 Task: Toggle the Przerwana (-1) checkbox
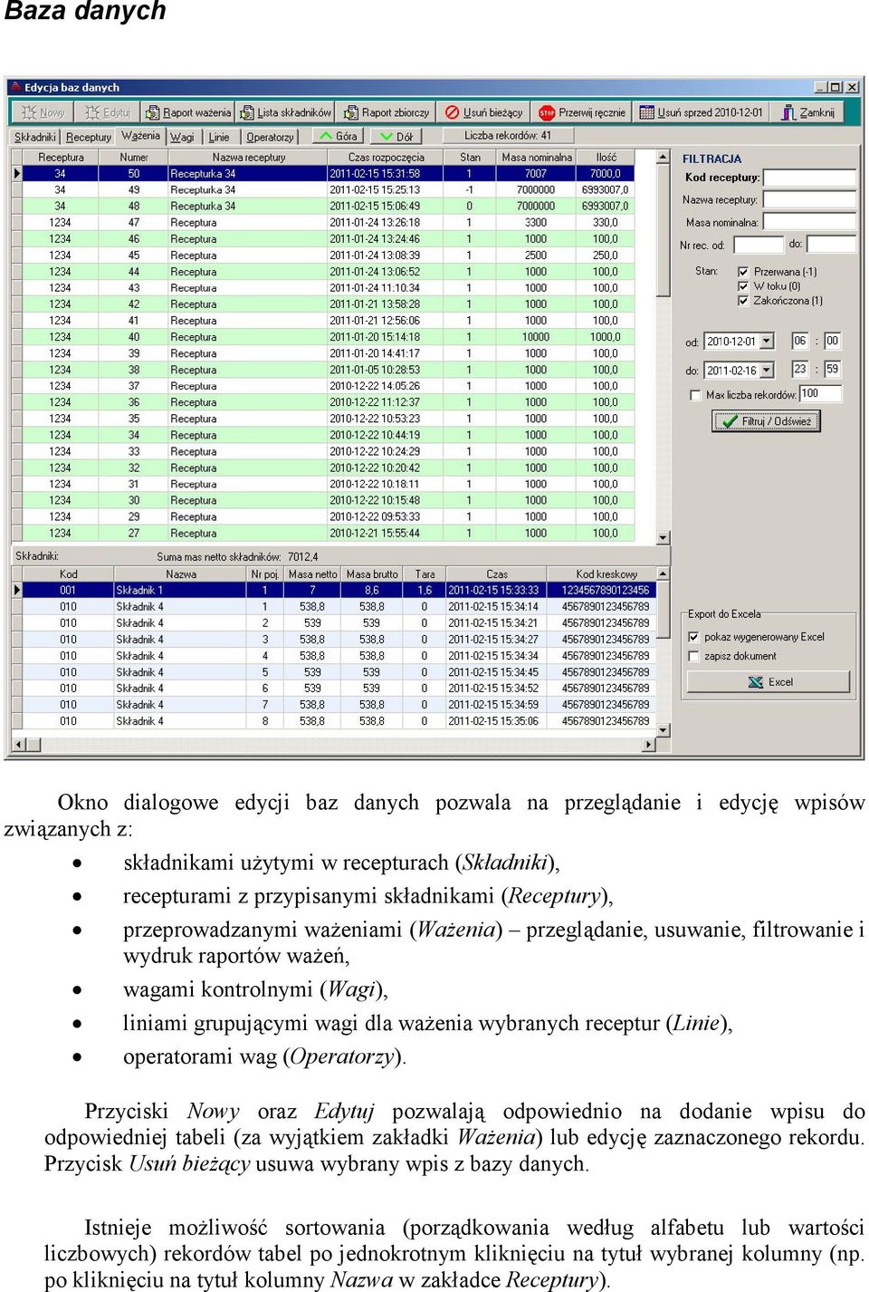pyautogui.click(x=743, y=271)
